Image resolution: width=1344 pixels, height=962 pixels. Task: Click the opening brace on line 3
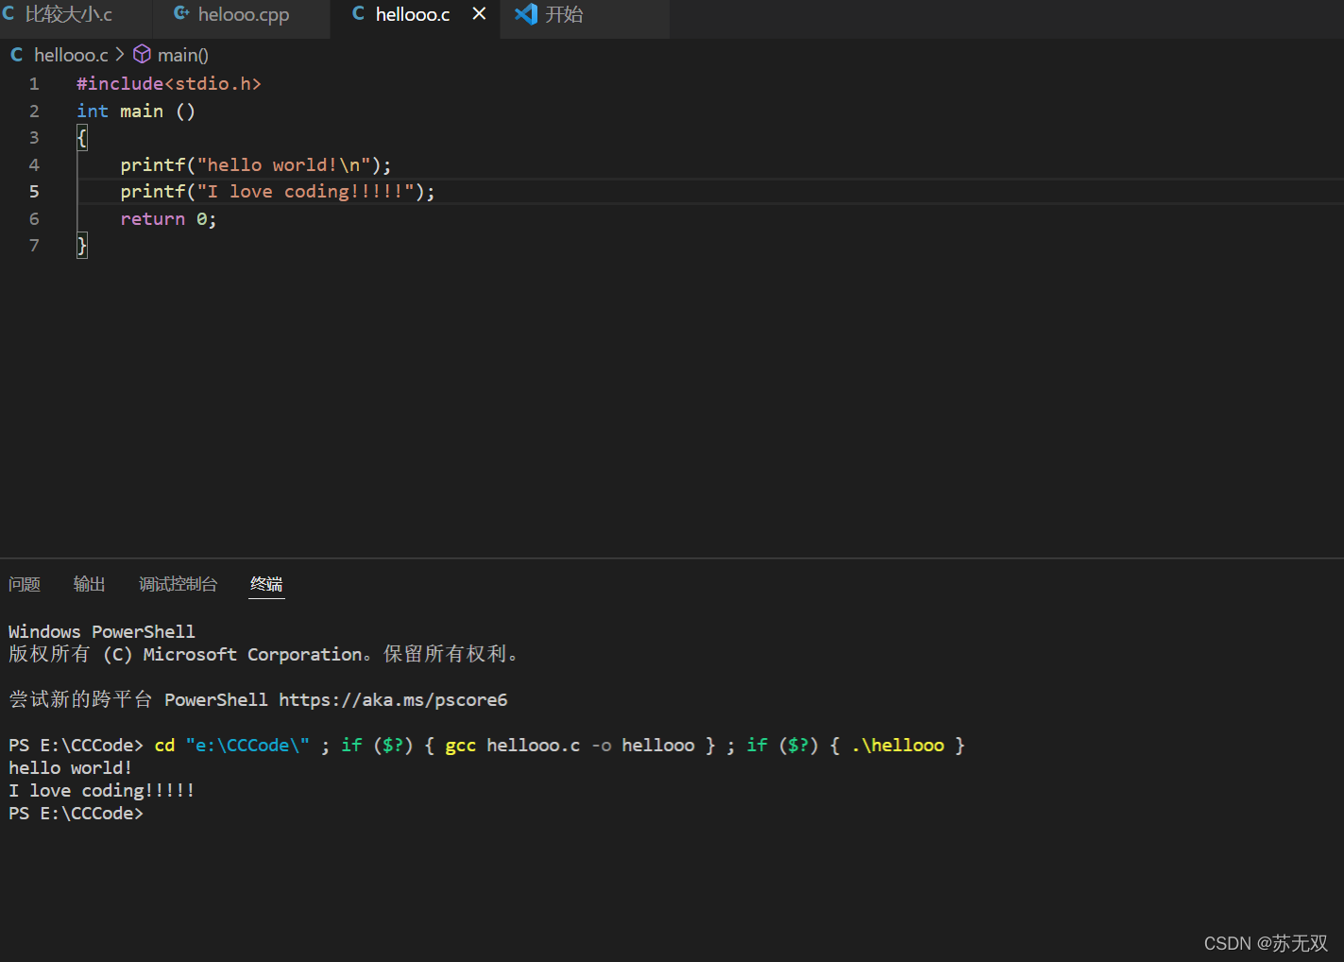coord(82,138)
